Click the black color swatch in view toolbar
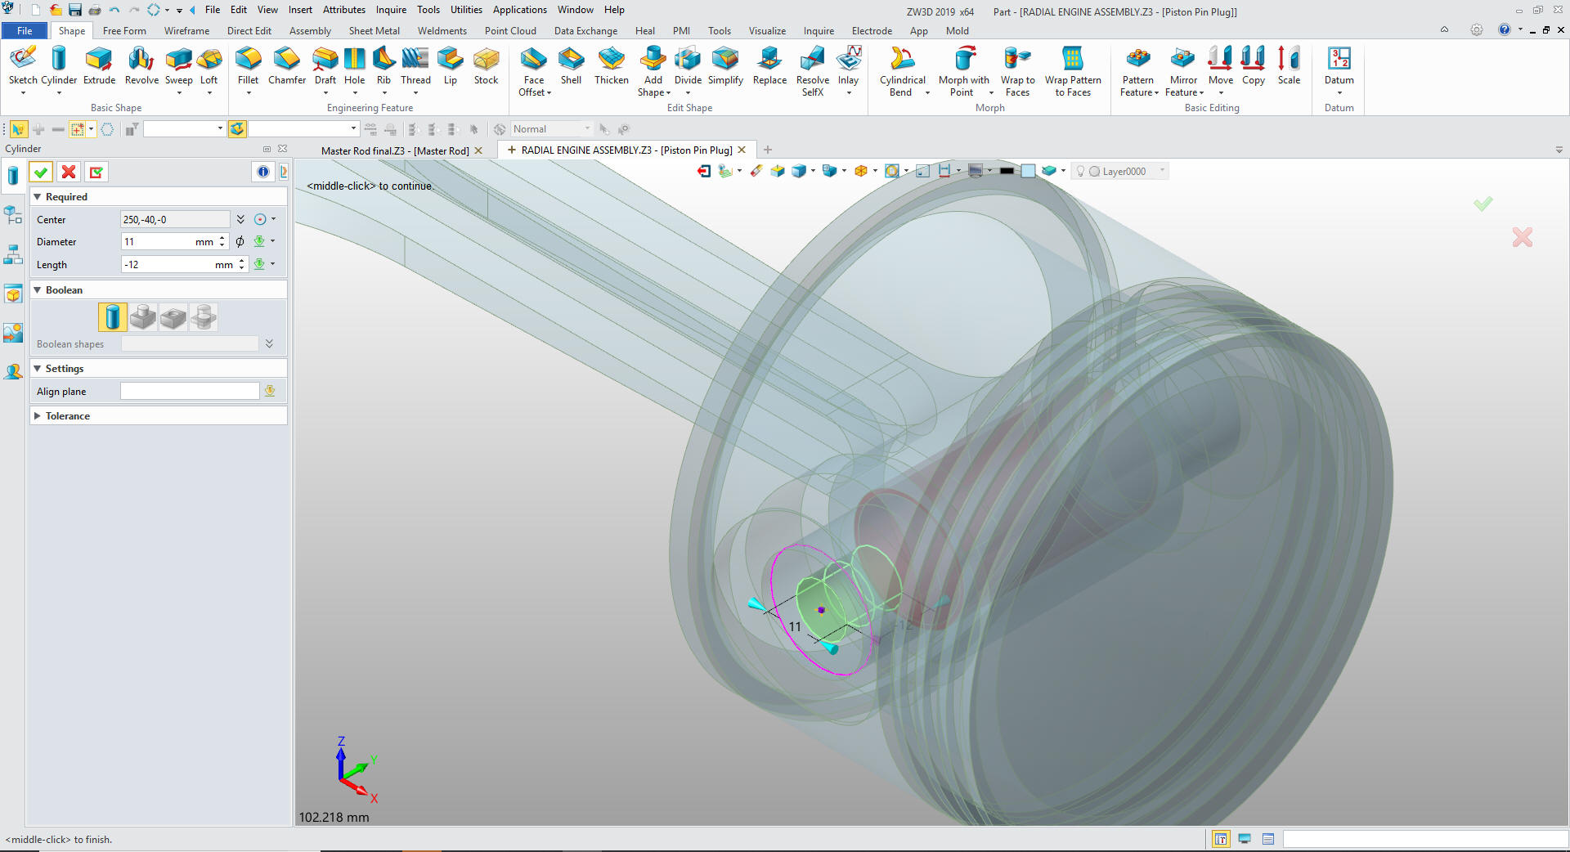1570x852 pixels. click(1007, 171)
